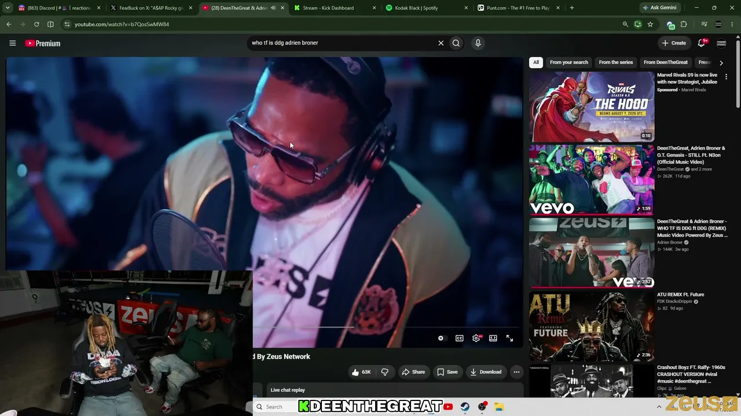Mute the DeenTheGreat tab audio
This screenshot has height=416, width=741.
tap(273, 8)
